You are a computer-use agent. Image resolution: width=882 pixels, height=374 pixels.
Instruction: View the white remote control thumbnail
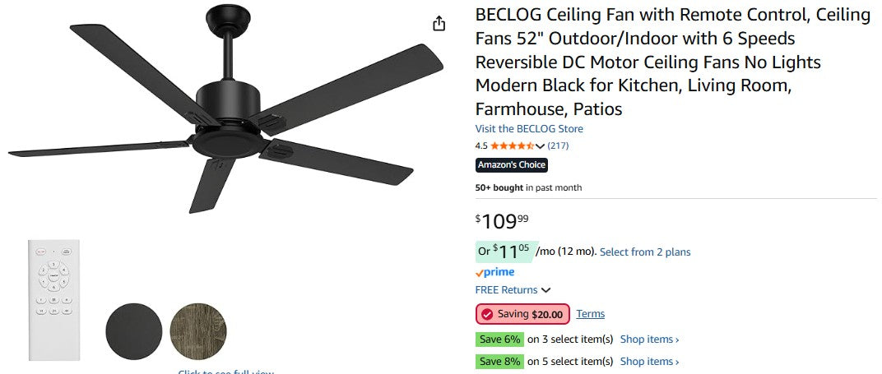pos(54,299)
